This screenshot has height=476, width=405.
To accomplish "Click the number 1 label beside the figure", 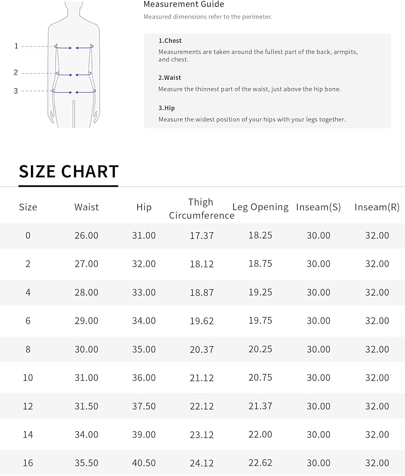I will coord(16,46).
